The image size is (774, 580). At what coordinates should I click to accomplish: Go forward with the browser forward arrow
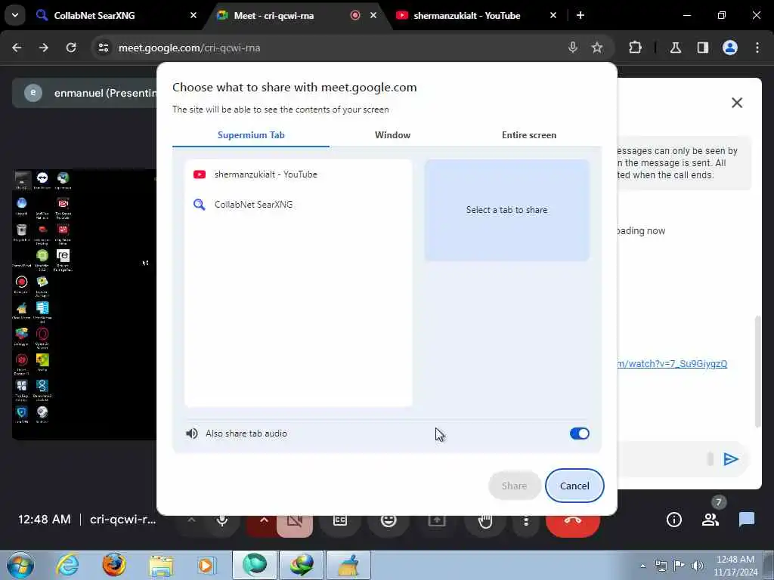pos(44,48)
